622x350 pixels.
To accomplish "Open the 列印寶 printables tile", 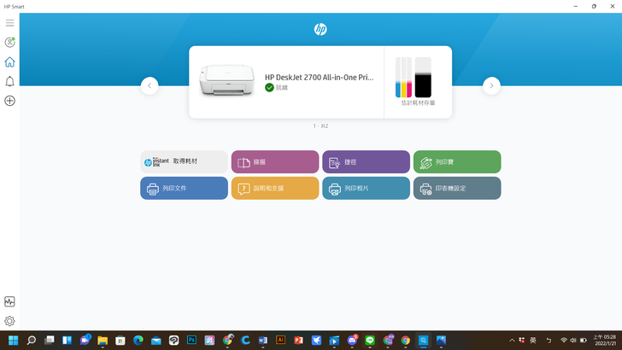I will (457, 161).
